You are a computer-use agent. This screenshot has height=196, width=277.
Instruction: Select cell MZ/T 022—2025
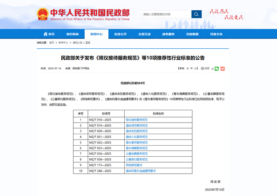click(106, 142)
